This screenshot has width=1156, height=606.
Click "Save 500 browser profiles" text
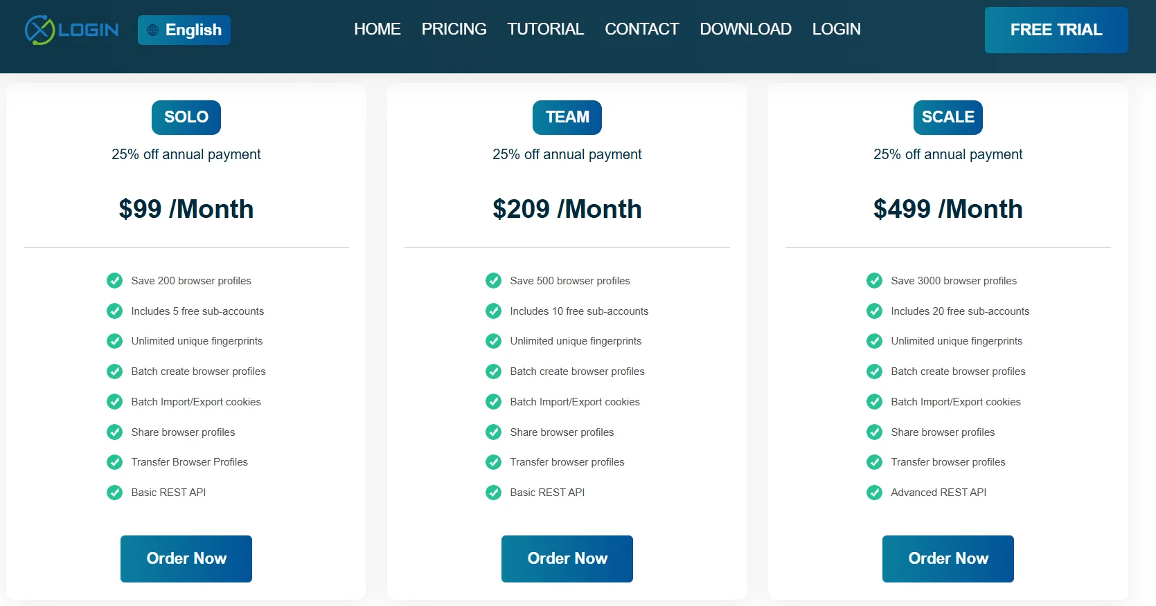(570, 281)
